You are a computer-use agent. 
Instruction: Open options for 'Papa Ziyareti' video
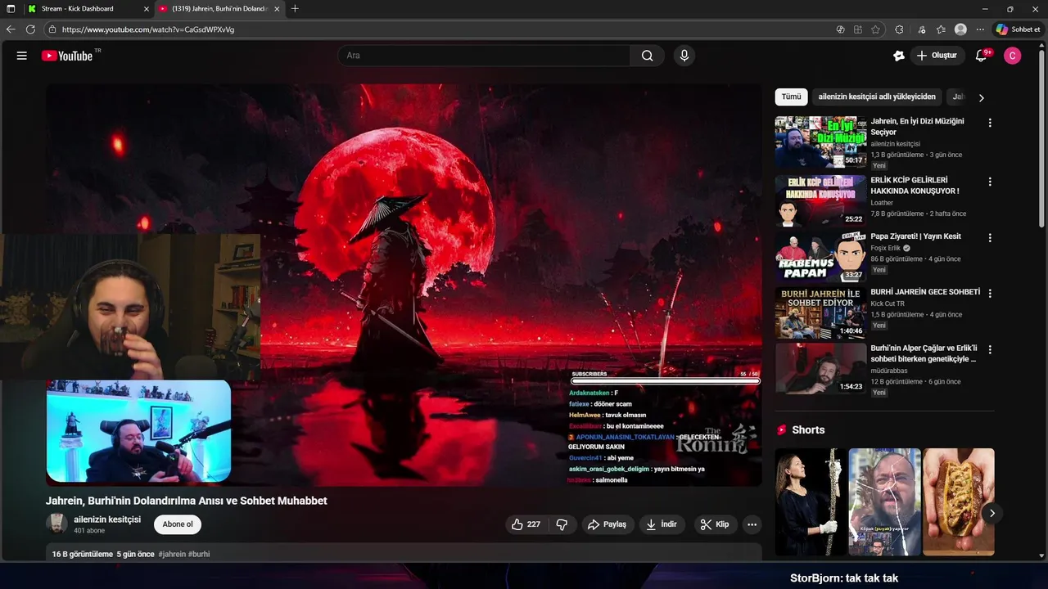pos(990,238)
